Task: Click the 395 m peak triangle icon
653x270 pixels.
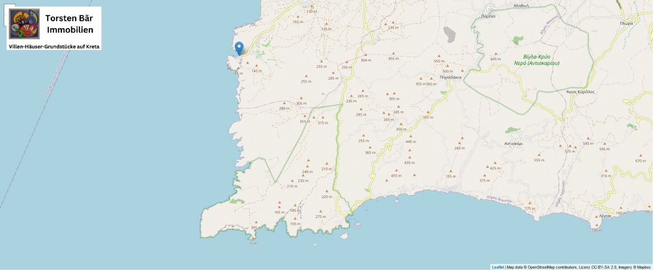Action: coord(256,222)
